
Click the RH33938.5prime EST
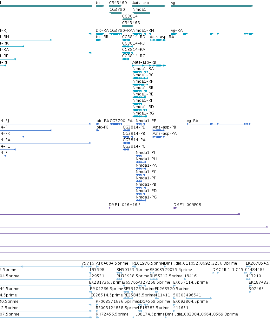[119, 279]
